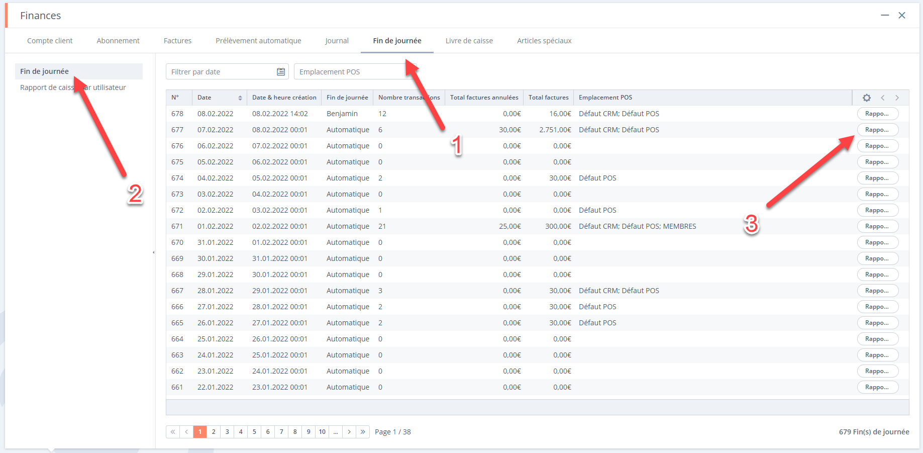This screenshot has width=923, height=453.
Task: Sort table by Date column arrows
Action: 240,98
